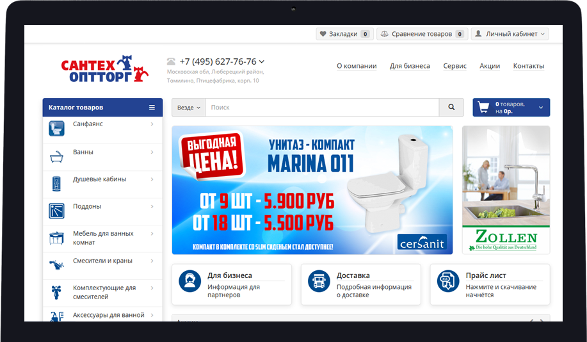Expand Аксессуары для ванной chevron

tap(152, 315)
